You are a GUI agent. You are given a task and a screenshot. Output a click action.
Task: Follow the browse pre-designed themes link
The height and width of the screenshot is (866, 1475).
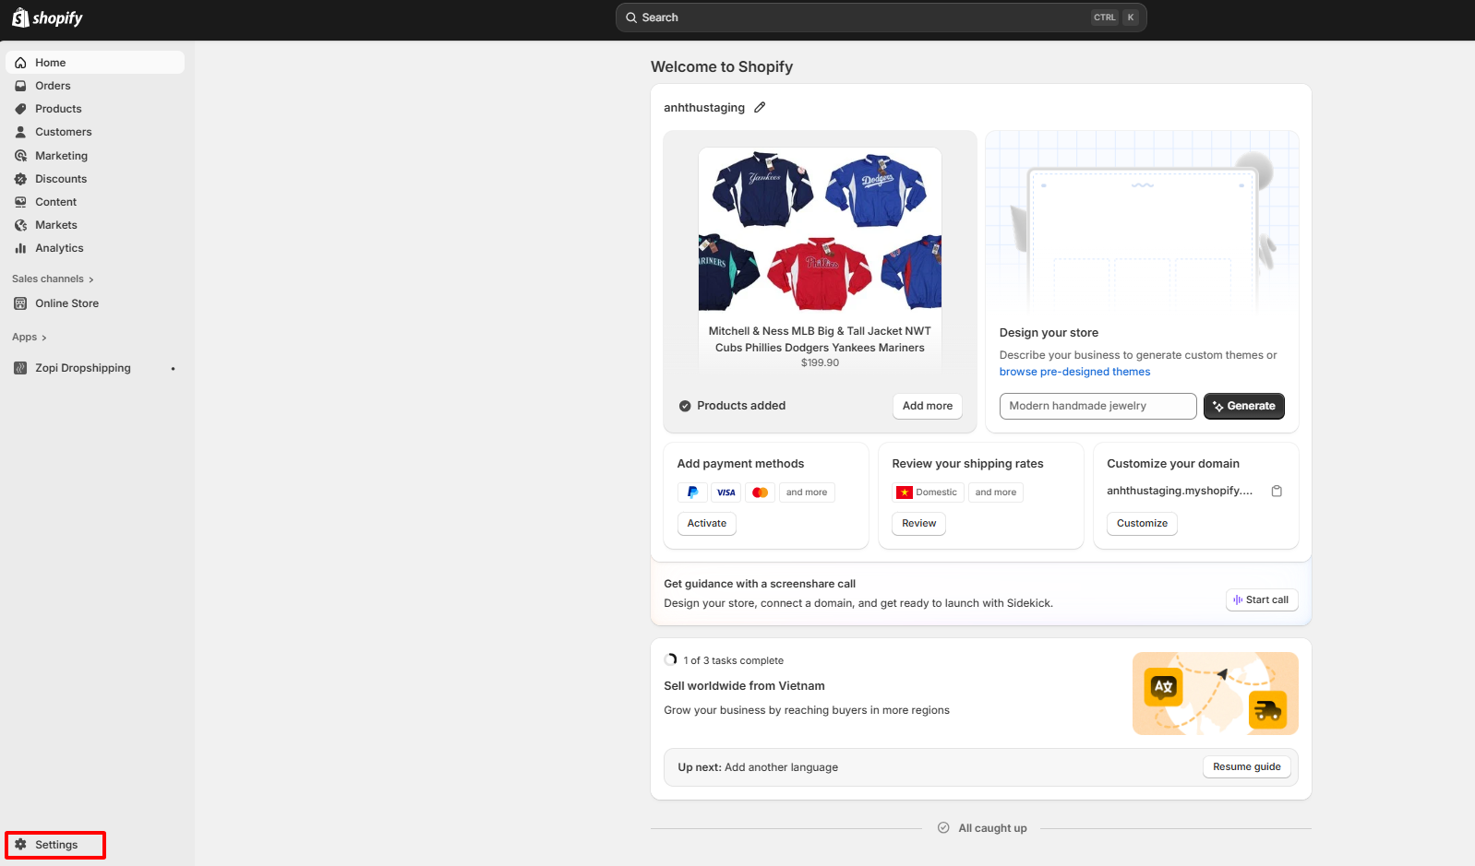(x=1074, y=372)
